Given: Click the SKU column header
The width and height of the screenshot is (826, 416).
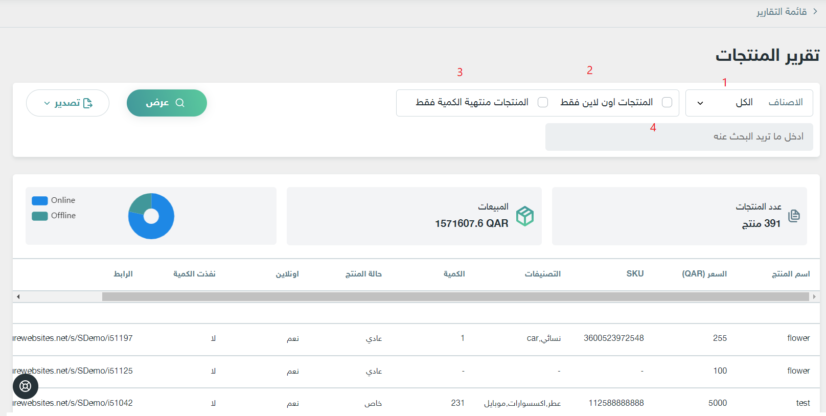Looking at the screenshot, I should tap(635, 274).
